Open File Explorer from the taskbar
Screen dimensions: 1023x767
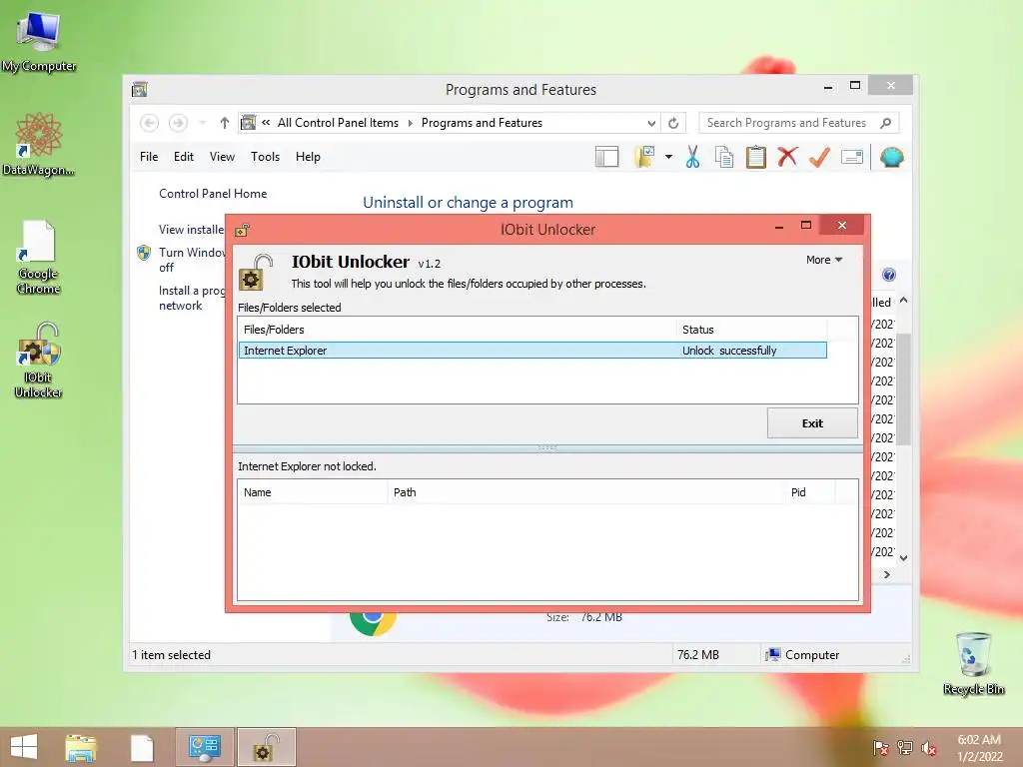point(81,747)
